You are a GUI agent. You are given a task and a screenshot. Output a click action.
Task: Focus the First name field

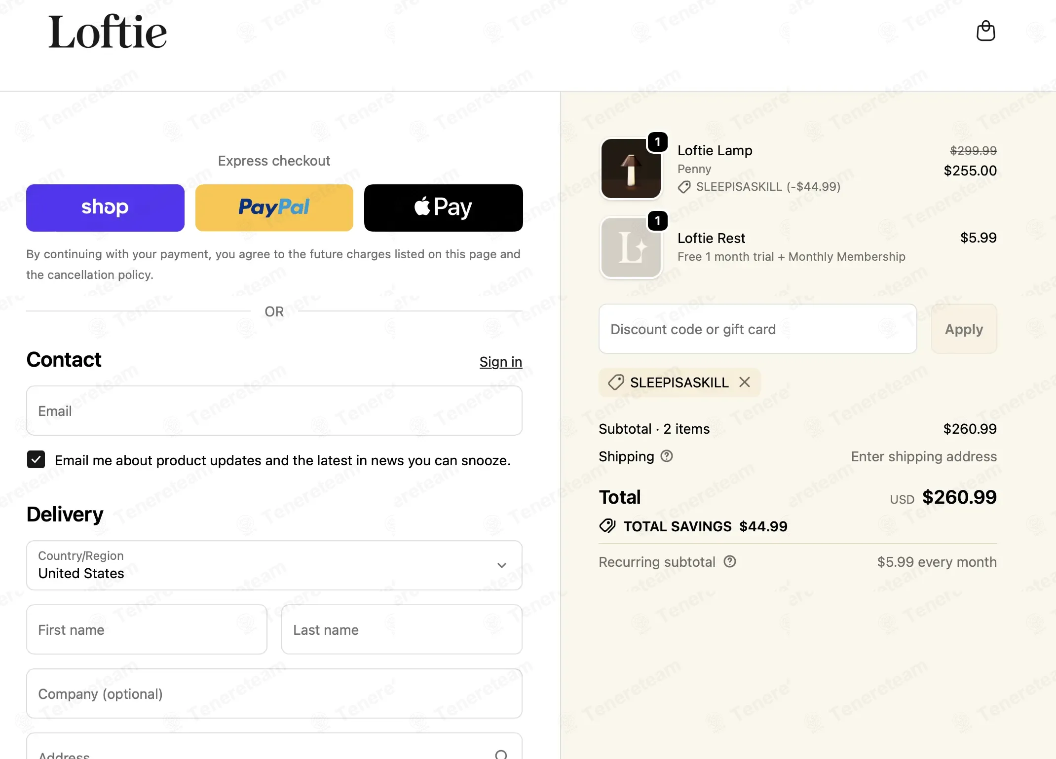click(x=147, y=629)
